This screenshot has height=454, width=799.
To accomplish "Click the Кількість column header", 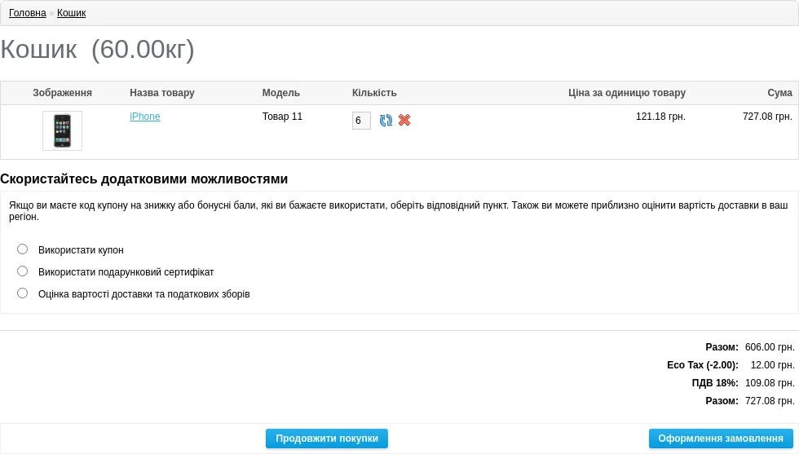I will click(374, 93).
